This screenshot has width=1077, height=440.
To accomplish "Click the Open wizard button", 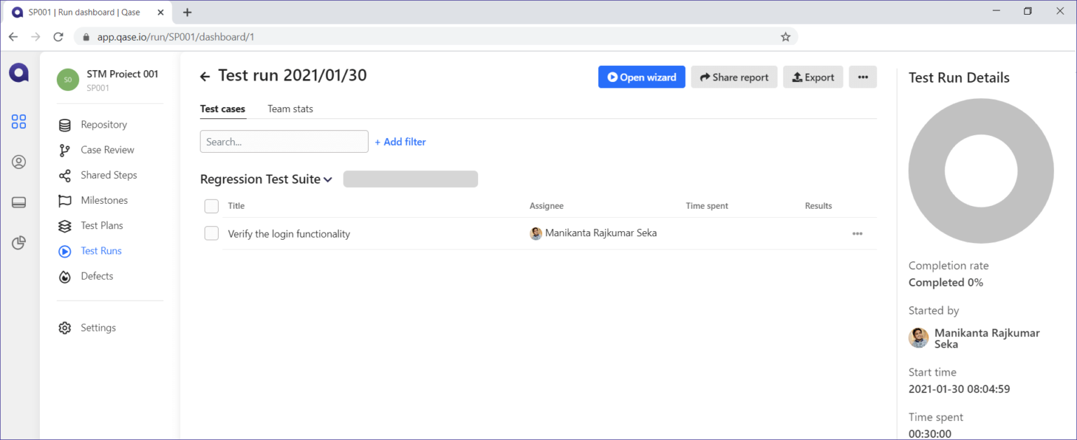I will click(641, 76).
